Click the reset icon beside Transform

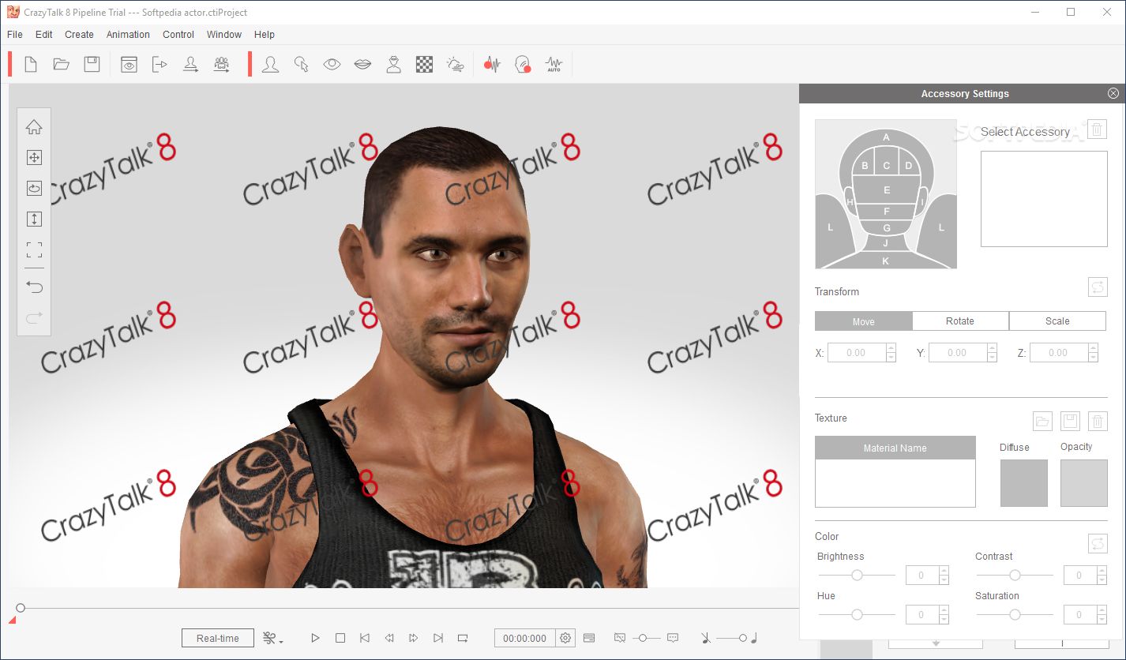click(x=1098, y=287)
